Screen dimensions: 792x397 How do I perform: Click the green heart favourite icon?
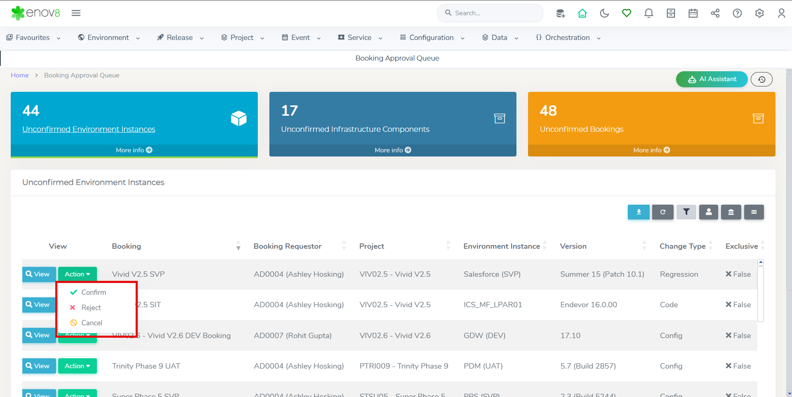click(x=627, y=13)
